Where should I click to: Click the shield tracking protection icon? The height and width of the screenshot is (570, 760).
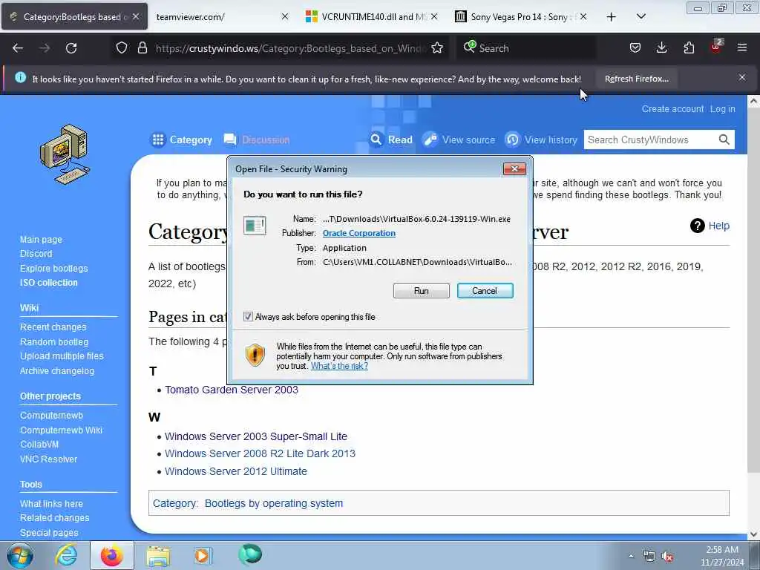(122, 48)
